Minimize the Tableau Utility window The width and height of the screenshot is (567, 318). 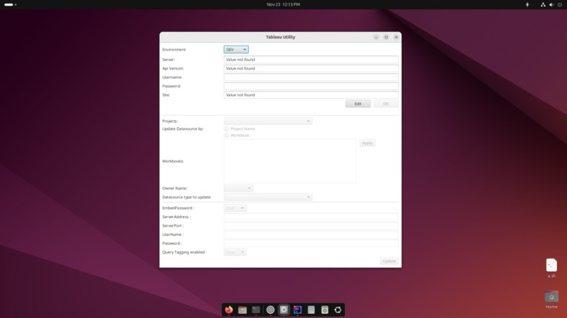click(x=376, y=37)
